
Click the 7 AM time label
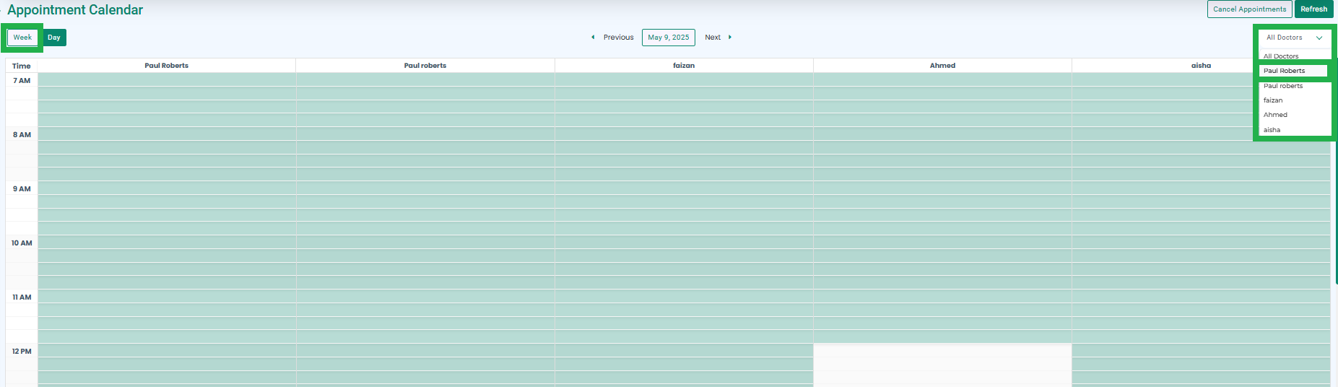(22, 81)
